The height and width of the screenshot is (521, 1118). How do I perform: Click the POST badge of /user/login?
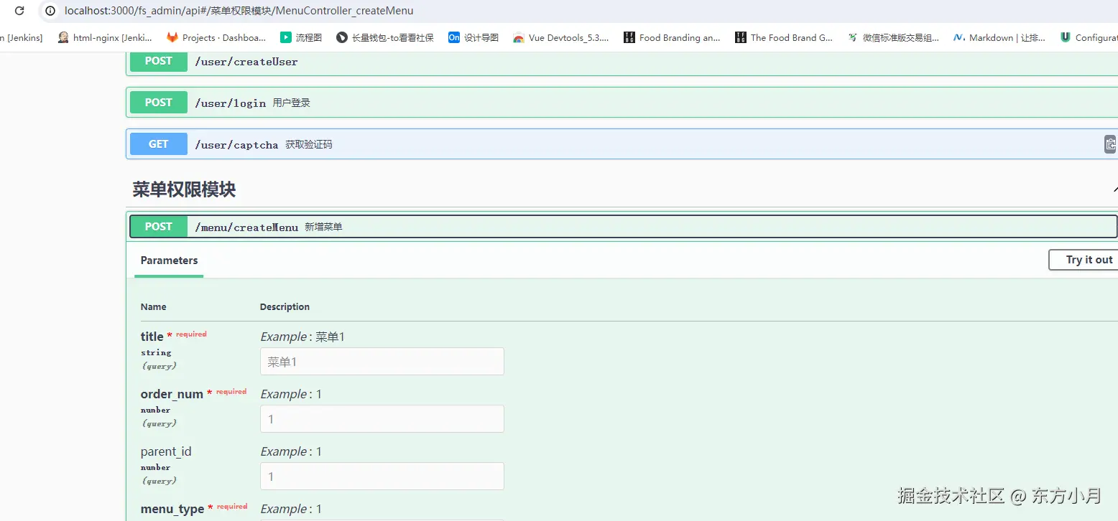(x=159, y=103)
